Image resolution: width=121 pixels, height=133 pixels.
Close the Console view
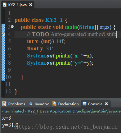click(x=106, y=104)
